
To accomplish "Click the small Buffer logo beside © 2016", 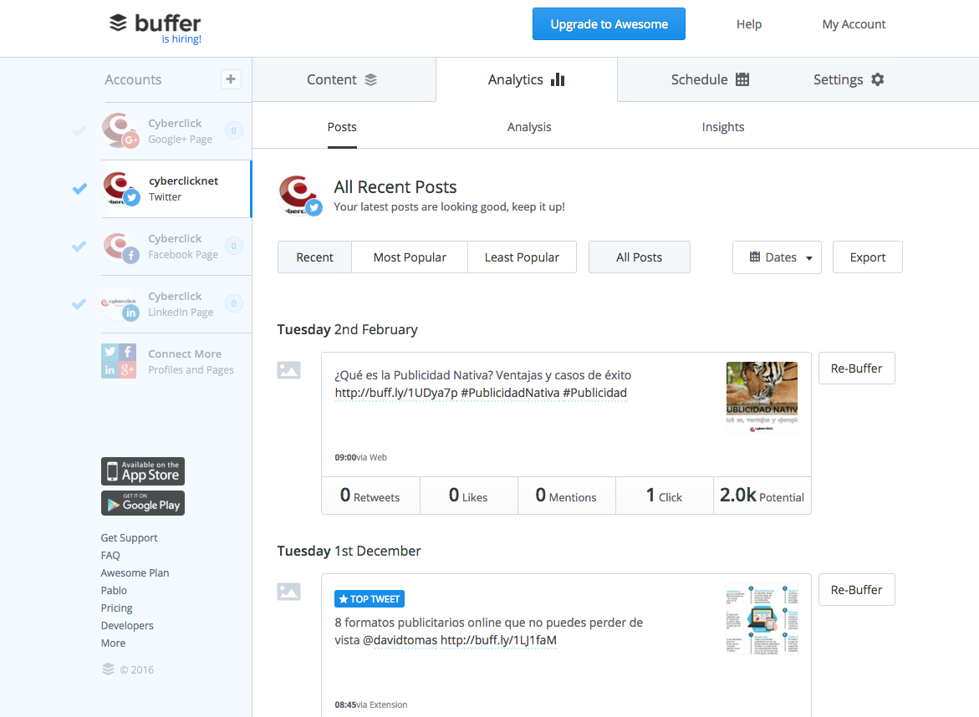I will tap(108, 669).
